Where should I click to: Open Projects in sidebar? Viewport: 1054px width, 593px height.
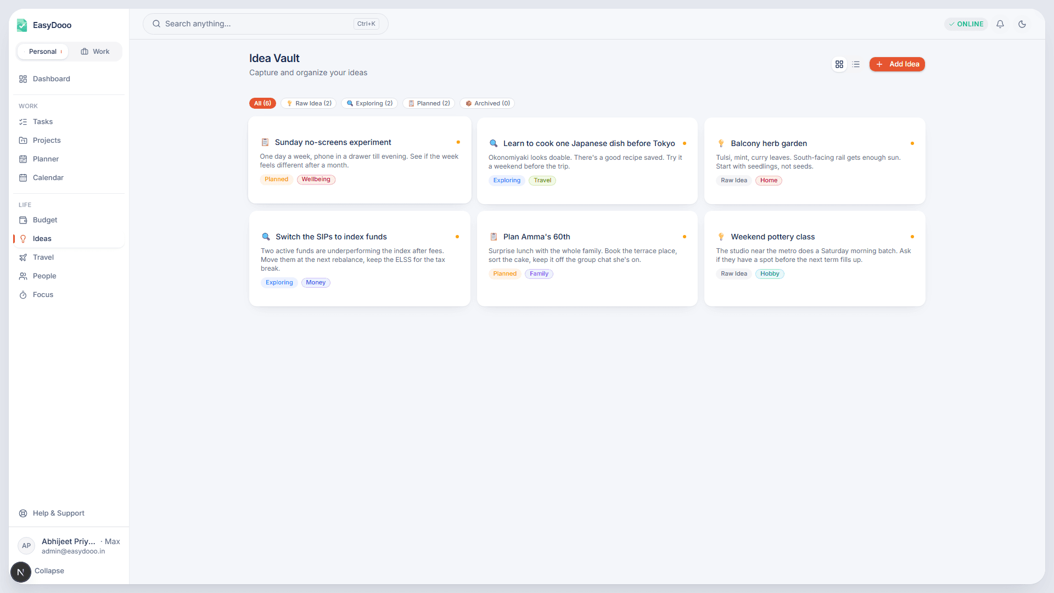point(69,141)
